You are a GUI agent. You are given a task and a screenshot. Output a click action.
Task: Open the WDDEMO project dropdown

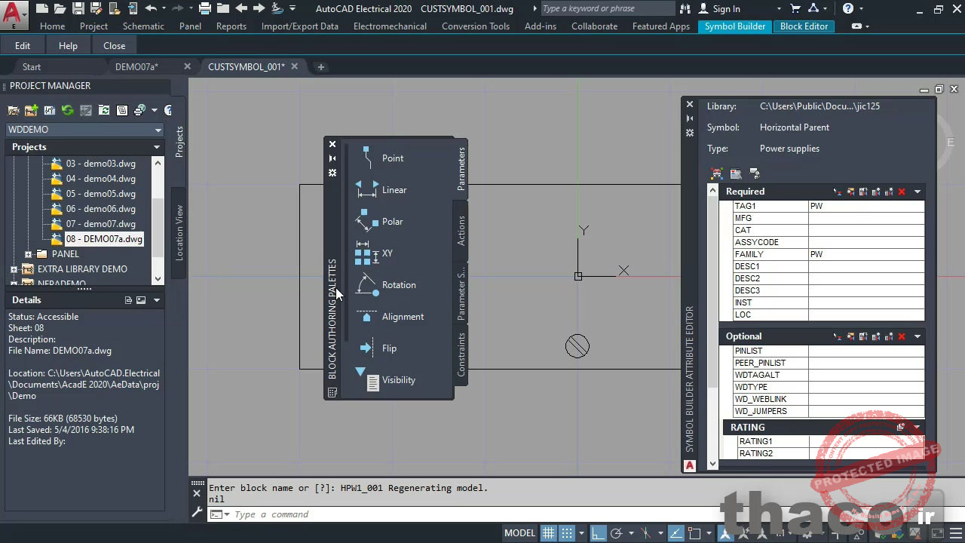[x=158, y=130]
